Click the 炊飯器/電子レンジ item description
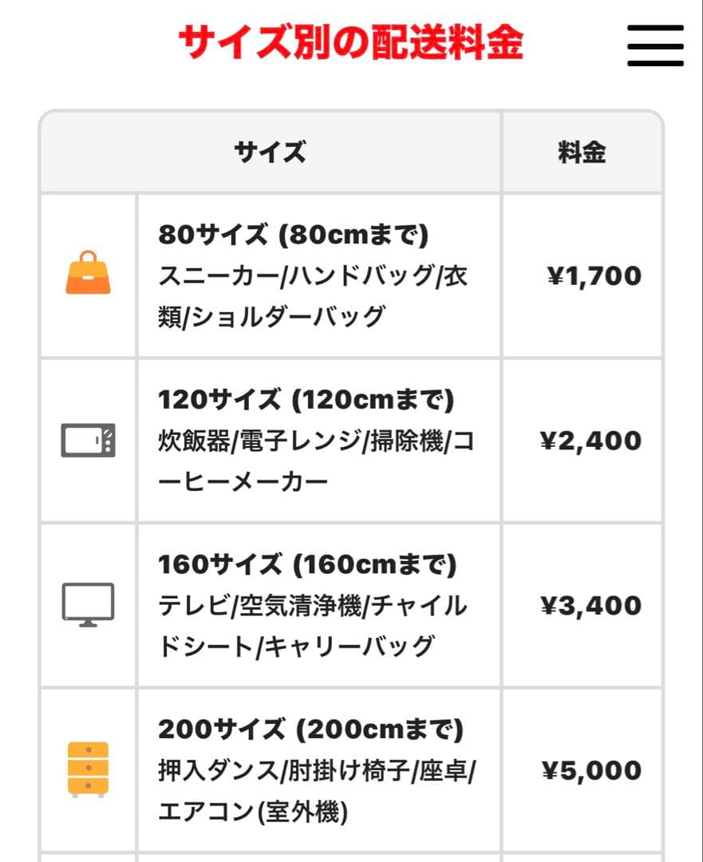703x862 pixels. coord(316,461)
